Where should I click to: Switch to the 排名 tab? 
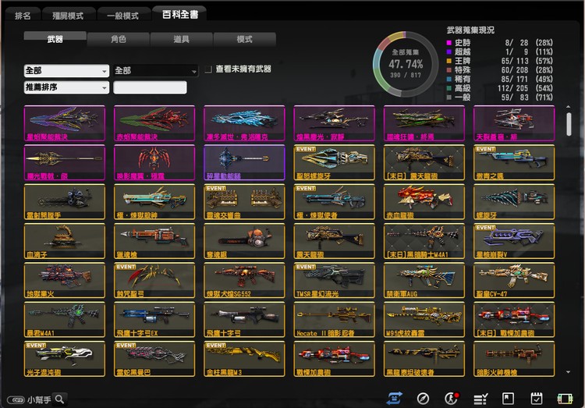23,16
